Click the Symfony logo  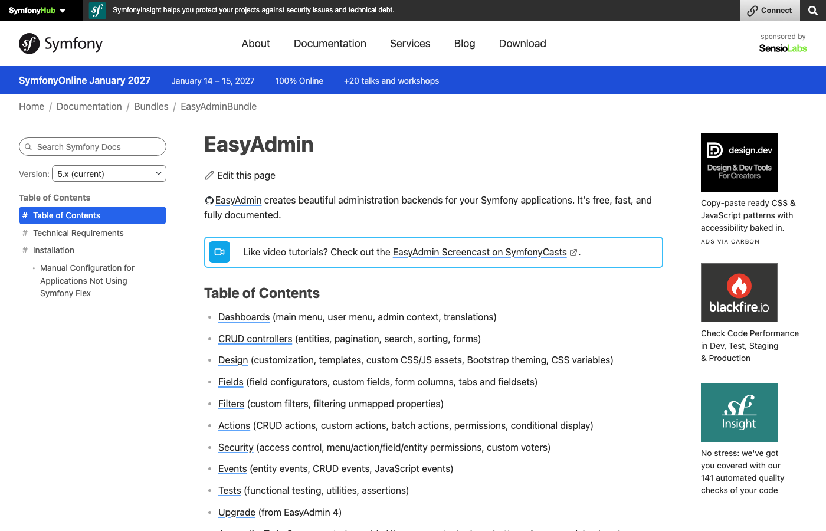click(61, 44)
